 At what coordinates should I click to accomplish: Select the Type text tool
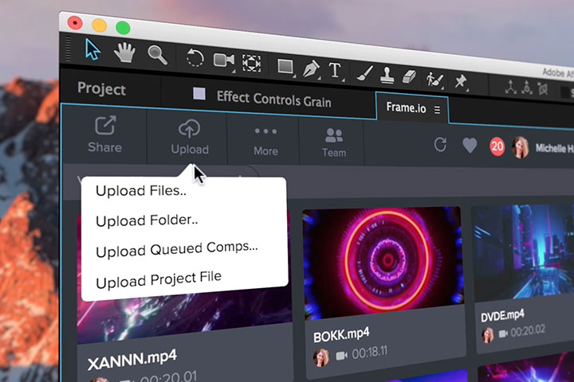click(335, 70)
